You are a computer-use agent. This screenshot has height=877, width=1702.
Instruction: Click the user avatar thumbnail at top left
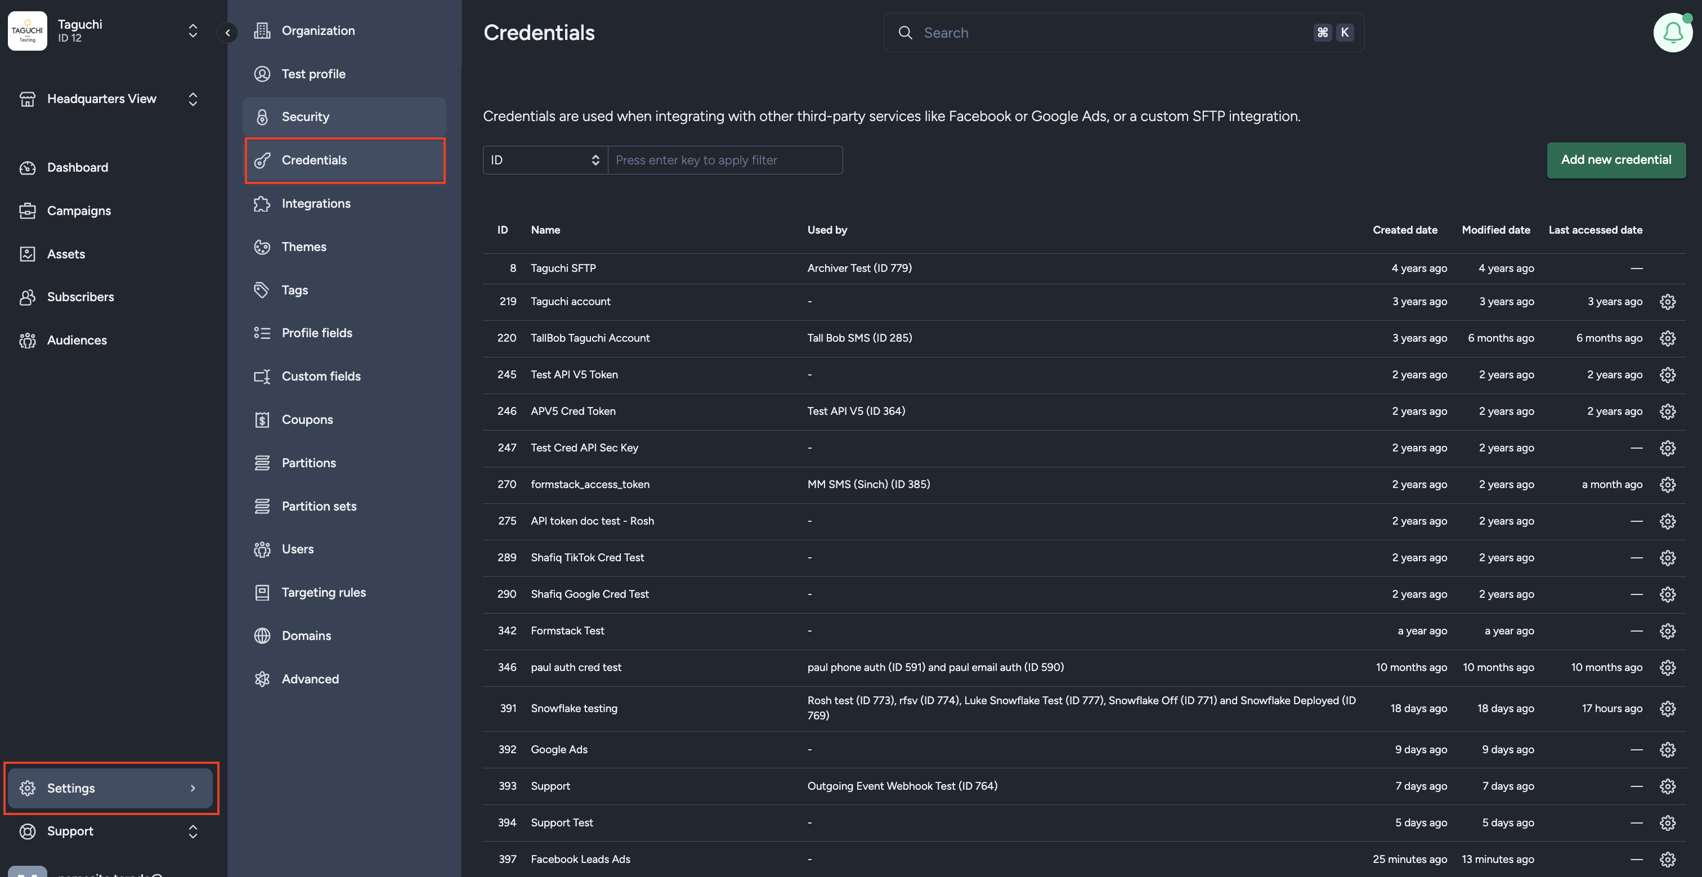(x=27, y=30)
